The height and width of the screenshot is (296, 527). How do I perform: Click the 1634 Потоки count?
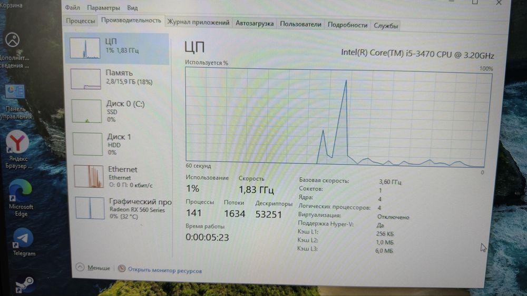point(235,213)
